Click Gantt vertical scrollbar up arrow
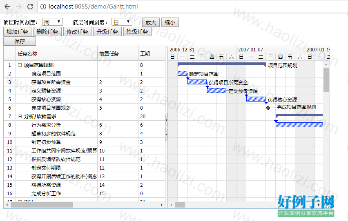 [x=326, y=64]
